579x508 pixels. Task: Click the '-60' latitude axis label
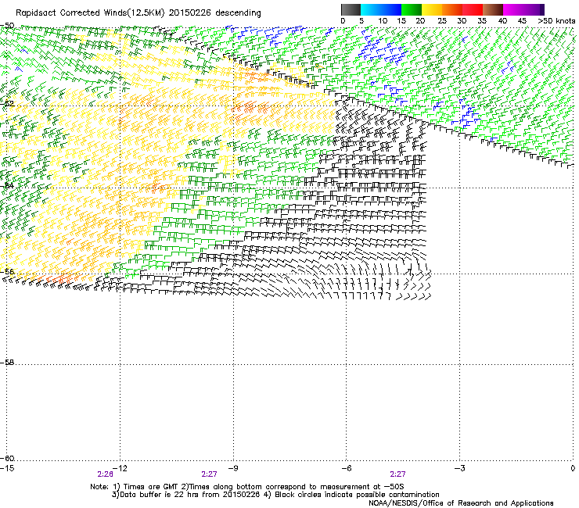7,458
